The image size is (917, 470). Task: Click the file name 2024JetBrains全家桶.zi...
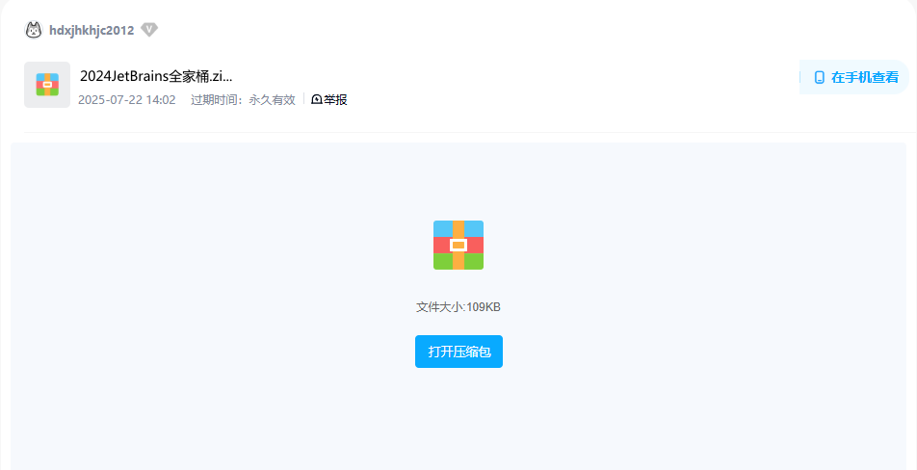pyautogui.click(x=156, y=76)
